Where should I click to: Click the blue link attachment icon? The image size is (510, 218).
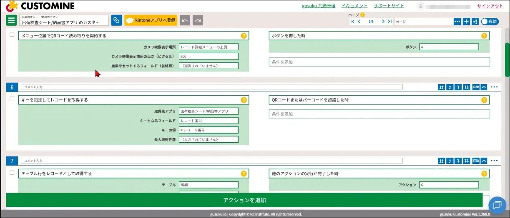click(116, 20)
